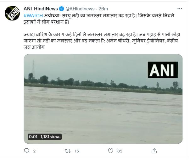Click the retweet count of 15
The height and width of the screenshot is (160, 190).
click(x=76, y=151)
